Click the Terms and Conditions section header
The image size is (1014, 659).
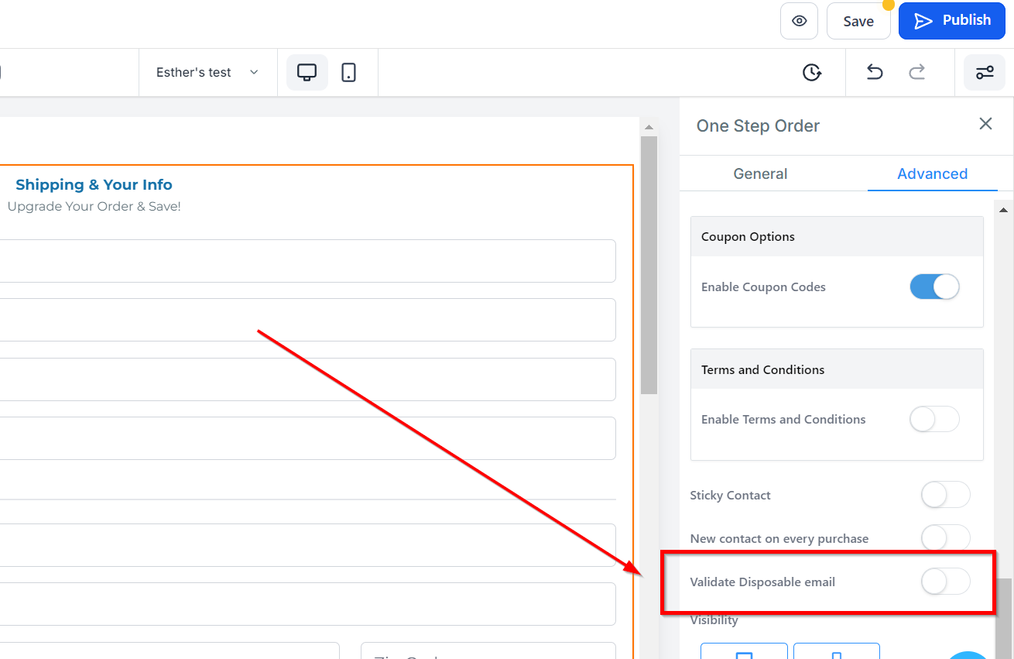click(837, 369)
